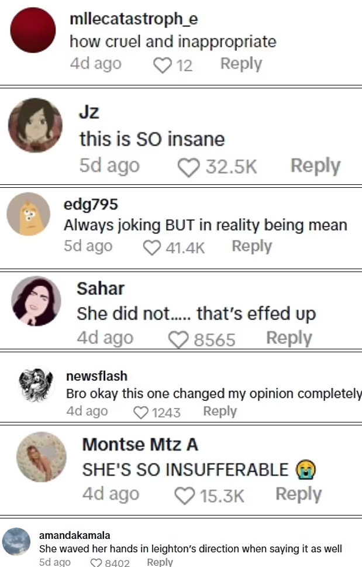This screenshot has height=567, width=362.
Task: Open amandakamala's username profile link
Action: coord(74,535)
